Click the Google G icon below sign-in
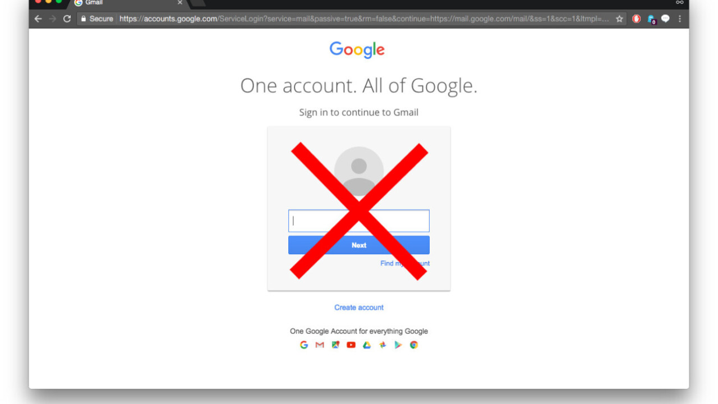Screen dimensions: 718x404 click(304, 345)
